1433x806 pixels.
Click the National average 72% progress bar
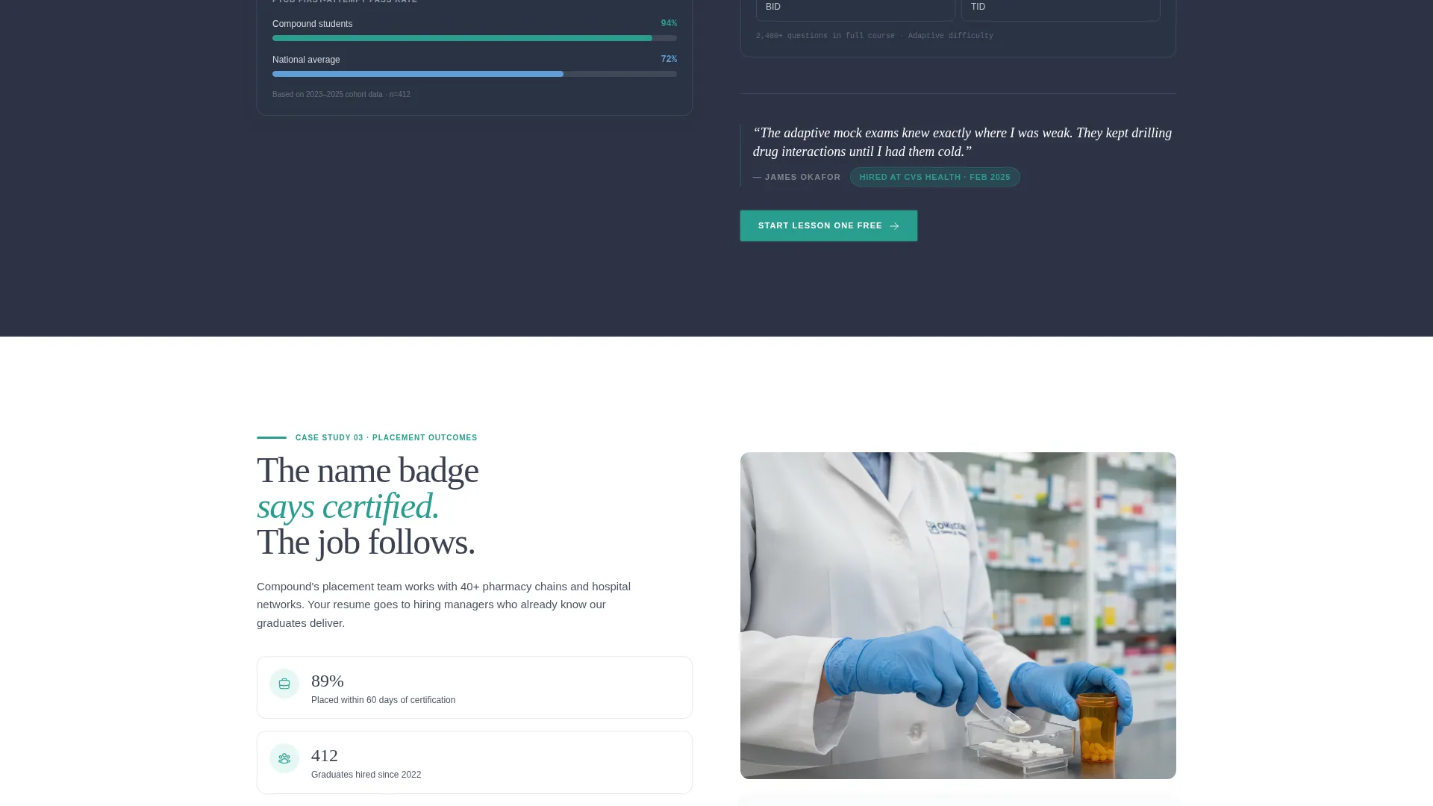click(475, 74)
